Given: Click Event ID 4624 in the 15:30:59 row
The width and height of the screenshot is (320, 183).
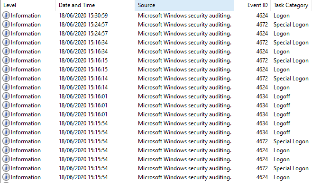Looking at the screenshot, I should (262, 16).
